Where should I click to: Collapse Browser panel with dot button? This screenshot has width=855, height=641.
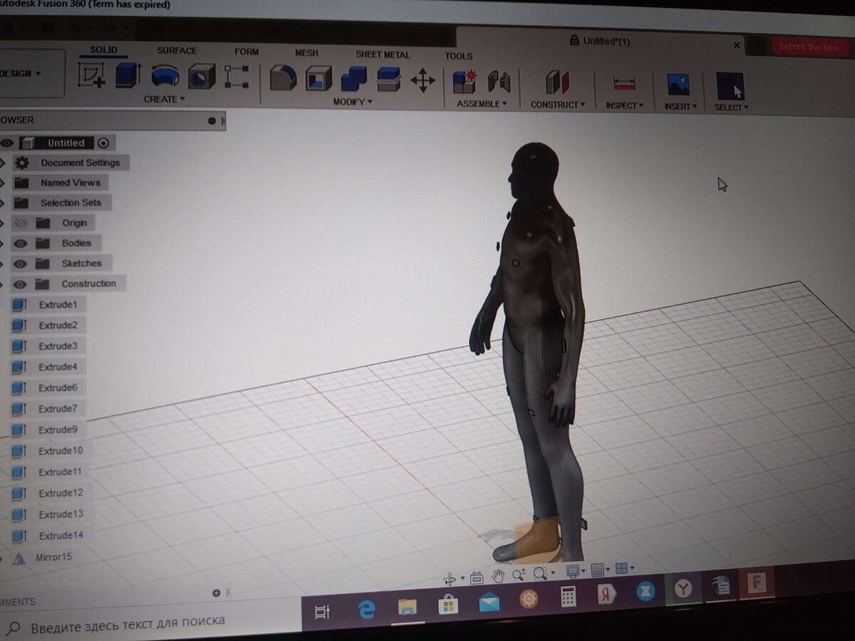click(x=212, y=120)
